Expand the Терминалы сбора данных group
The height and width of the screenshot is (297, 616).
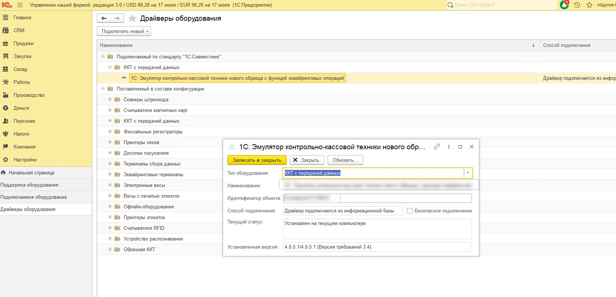point(110,164)
